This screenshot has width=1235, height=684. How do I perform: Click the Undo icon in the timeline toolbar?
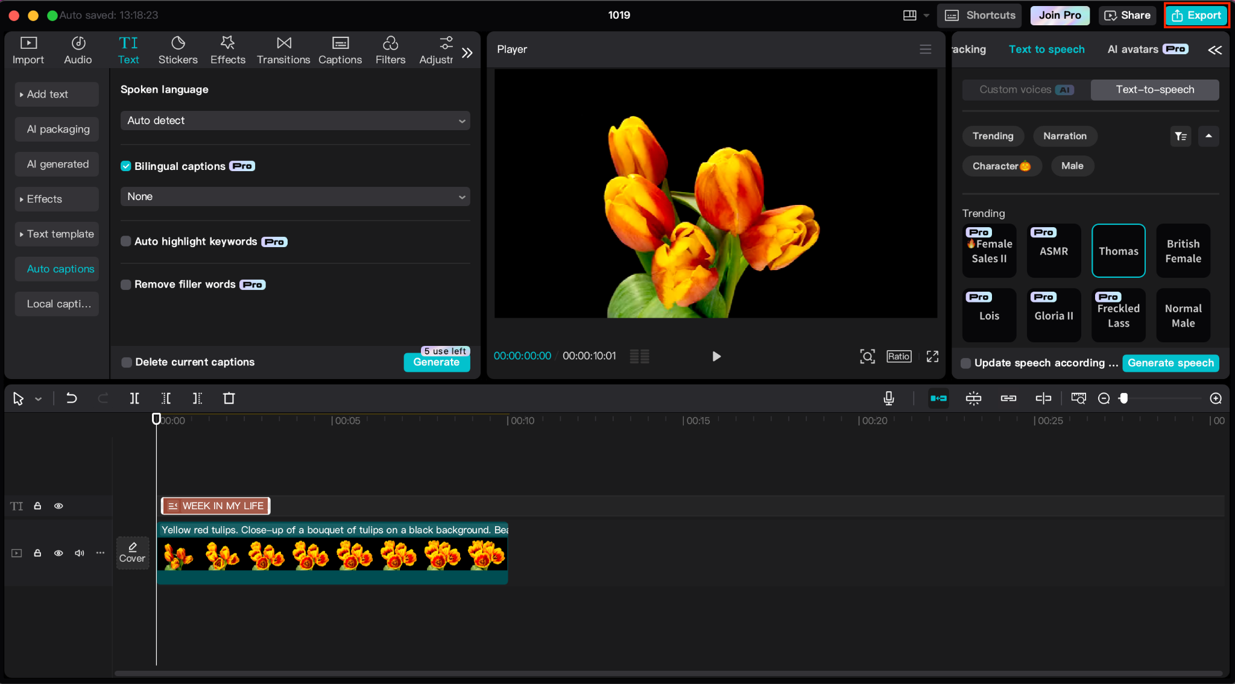point(71,398)
